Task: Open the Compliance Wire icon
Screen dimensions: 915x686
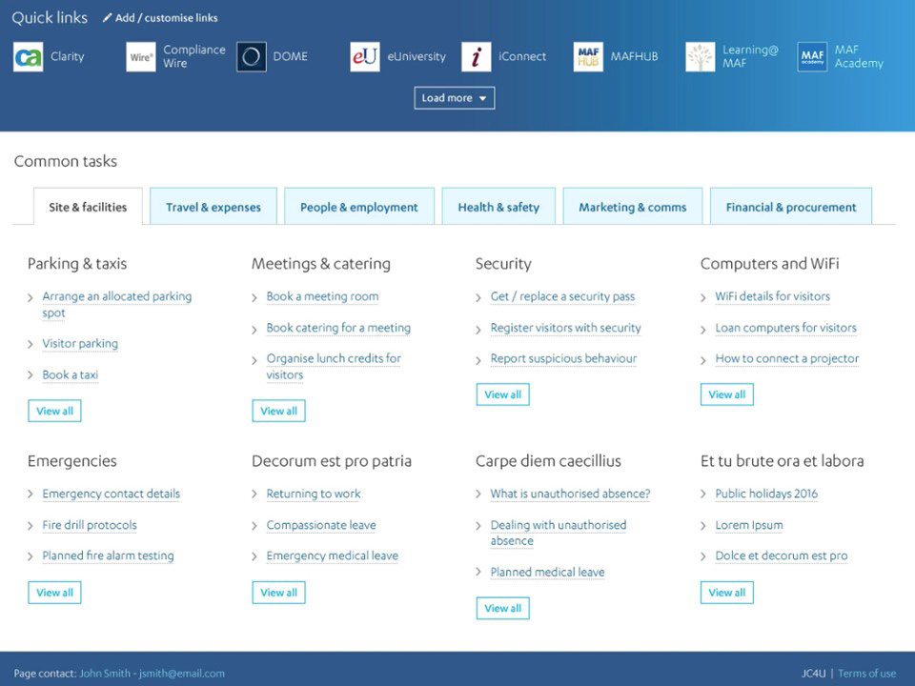Action: pos(140,57)
